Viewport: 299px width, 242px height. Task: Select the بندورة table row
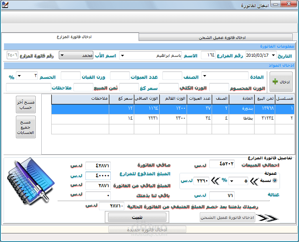tap(173, 109)
